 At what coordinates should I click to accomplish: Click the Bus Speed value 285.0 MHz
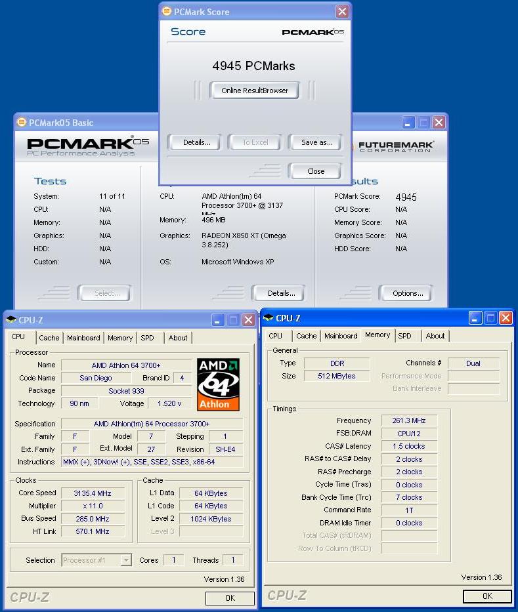pos(93,519)
